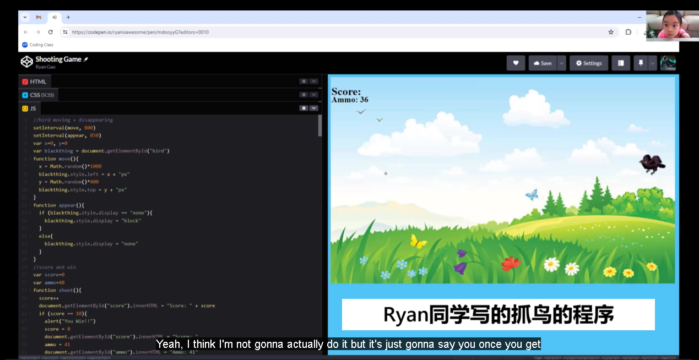Open the HTML panel dropdown chevron
This screenshot has height=360, width=699.
coord(313,81)
